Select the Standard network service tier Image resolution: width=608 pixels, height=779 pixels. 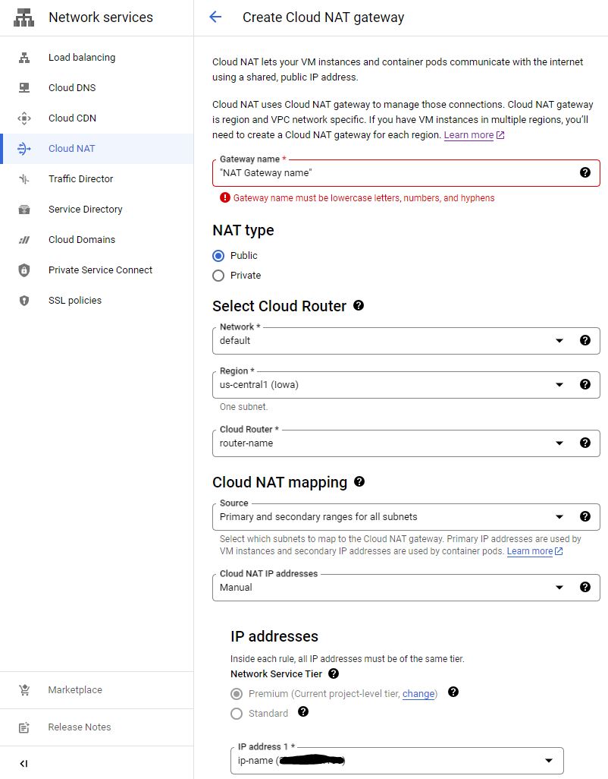237,714
